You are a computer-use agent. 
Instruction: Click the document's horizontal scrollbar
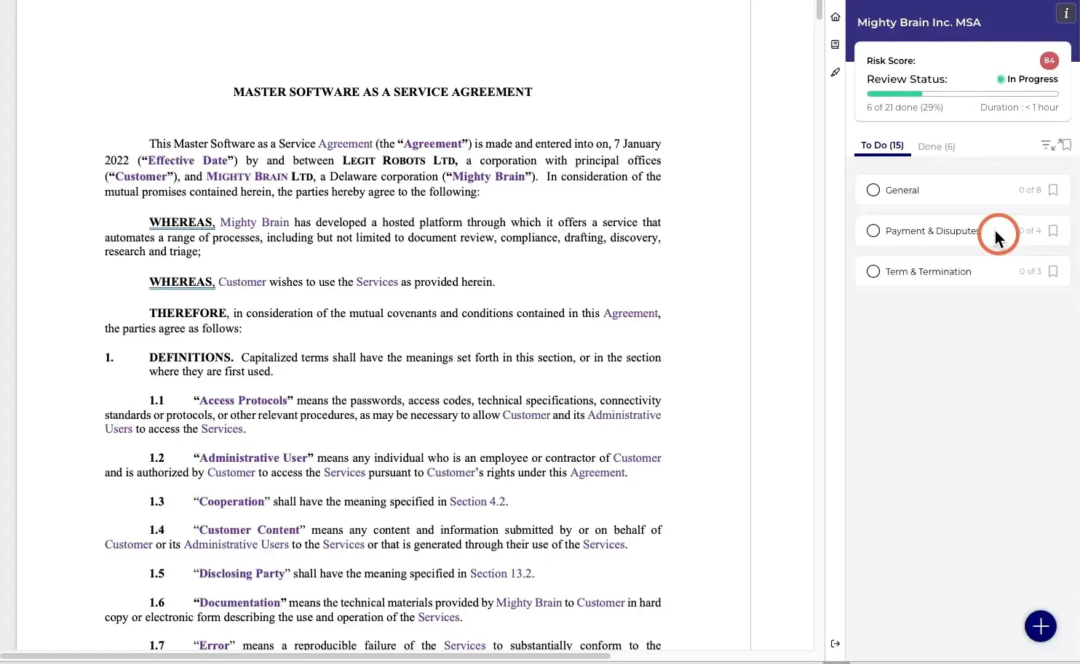coord(306,656)
